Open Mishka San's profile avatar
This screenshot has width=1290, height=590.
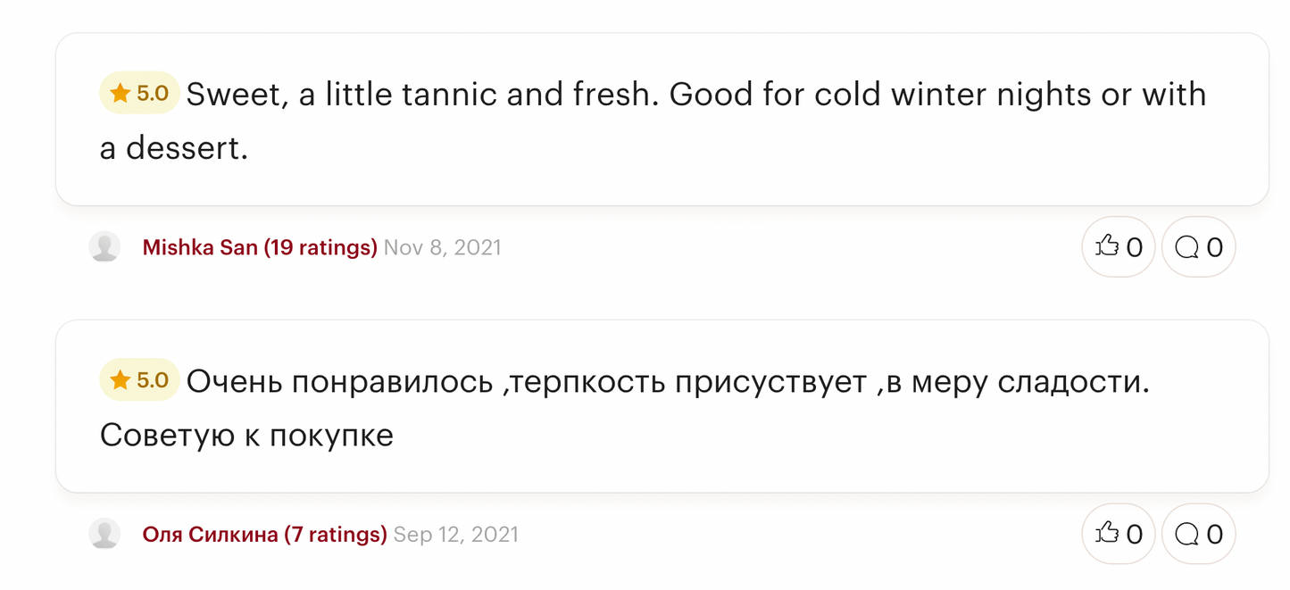(104, 247)
